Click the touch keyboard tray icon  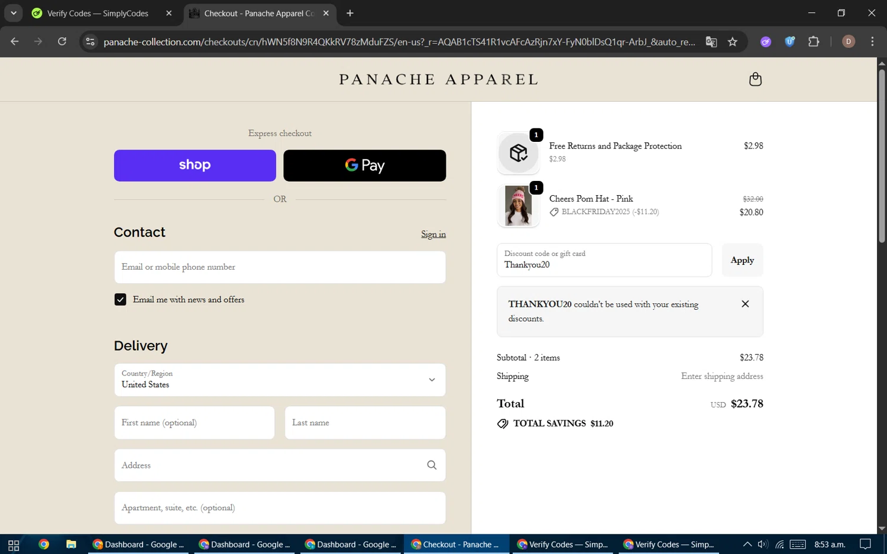[798, 545]
